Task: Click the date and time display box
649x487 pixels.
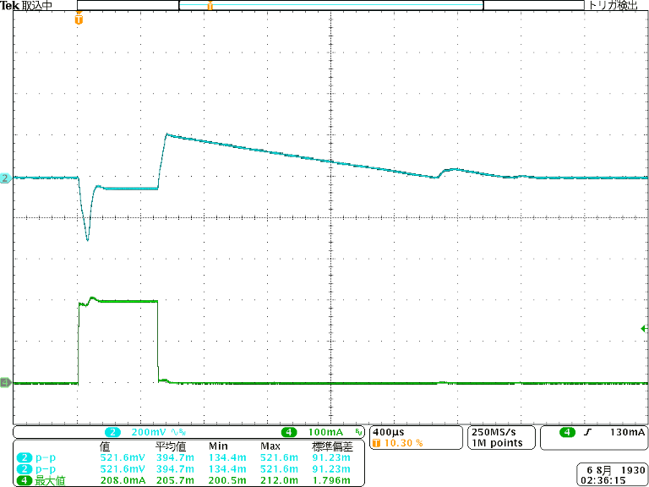Action: 613,473
